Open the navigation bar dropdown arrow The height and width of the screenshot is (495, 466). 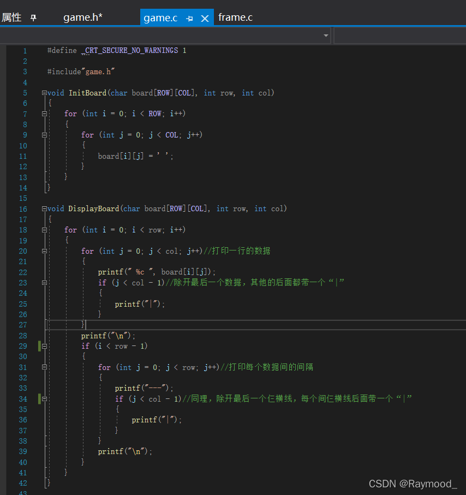coord(326,35)
